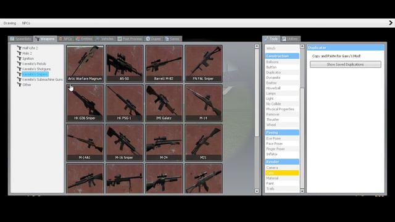
Task: Select the Button tool in list
Action: 282,67
